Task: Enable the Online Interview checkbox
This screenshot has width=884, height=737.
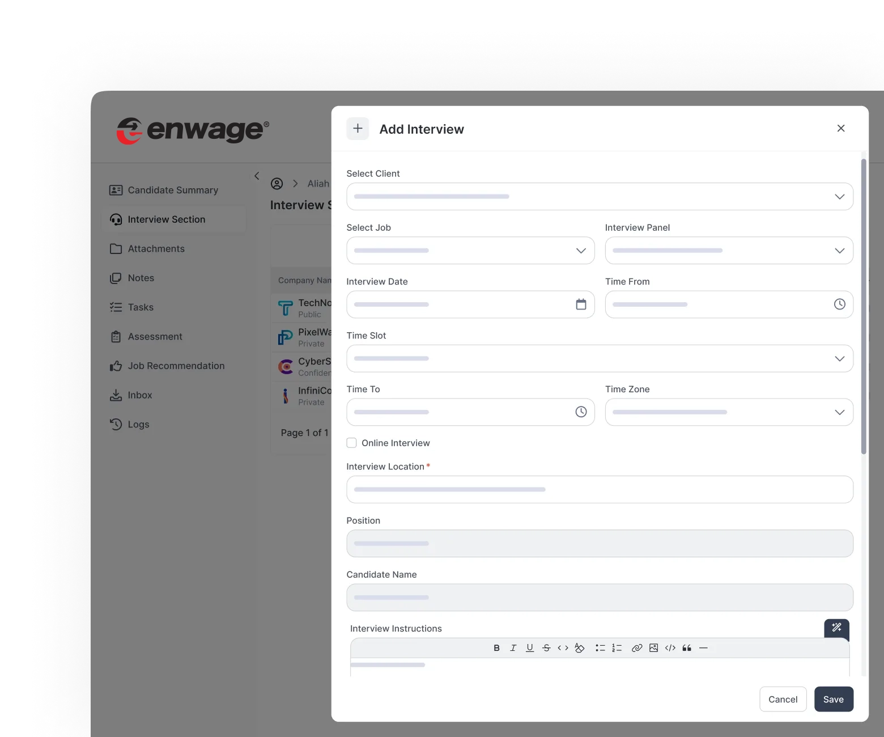Action: 351,443
